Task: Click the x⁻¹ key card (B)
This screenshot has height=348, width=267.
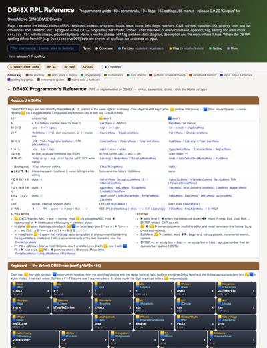Action: (71, 289)
